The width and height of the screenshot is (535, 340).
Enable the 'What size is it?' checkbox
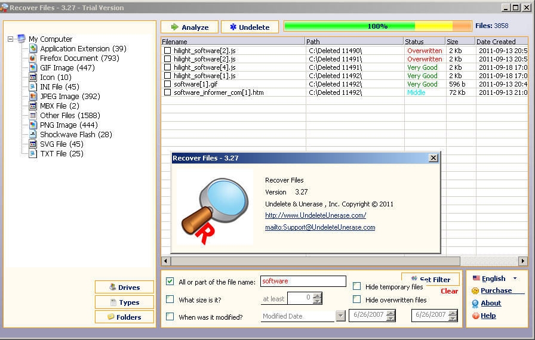[170, 299]
